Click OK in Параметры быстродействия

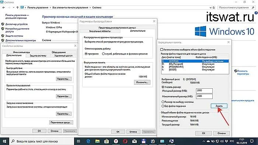(x=118, y=132)
